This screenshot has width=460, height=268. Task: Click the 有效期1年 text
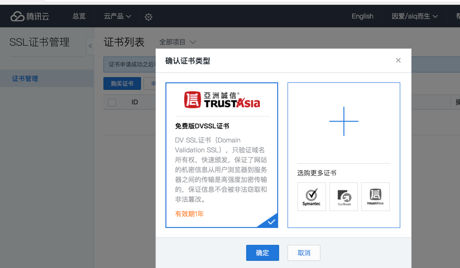pyautogui.click(x=189, y=214)
